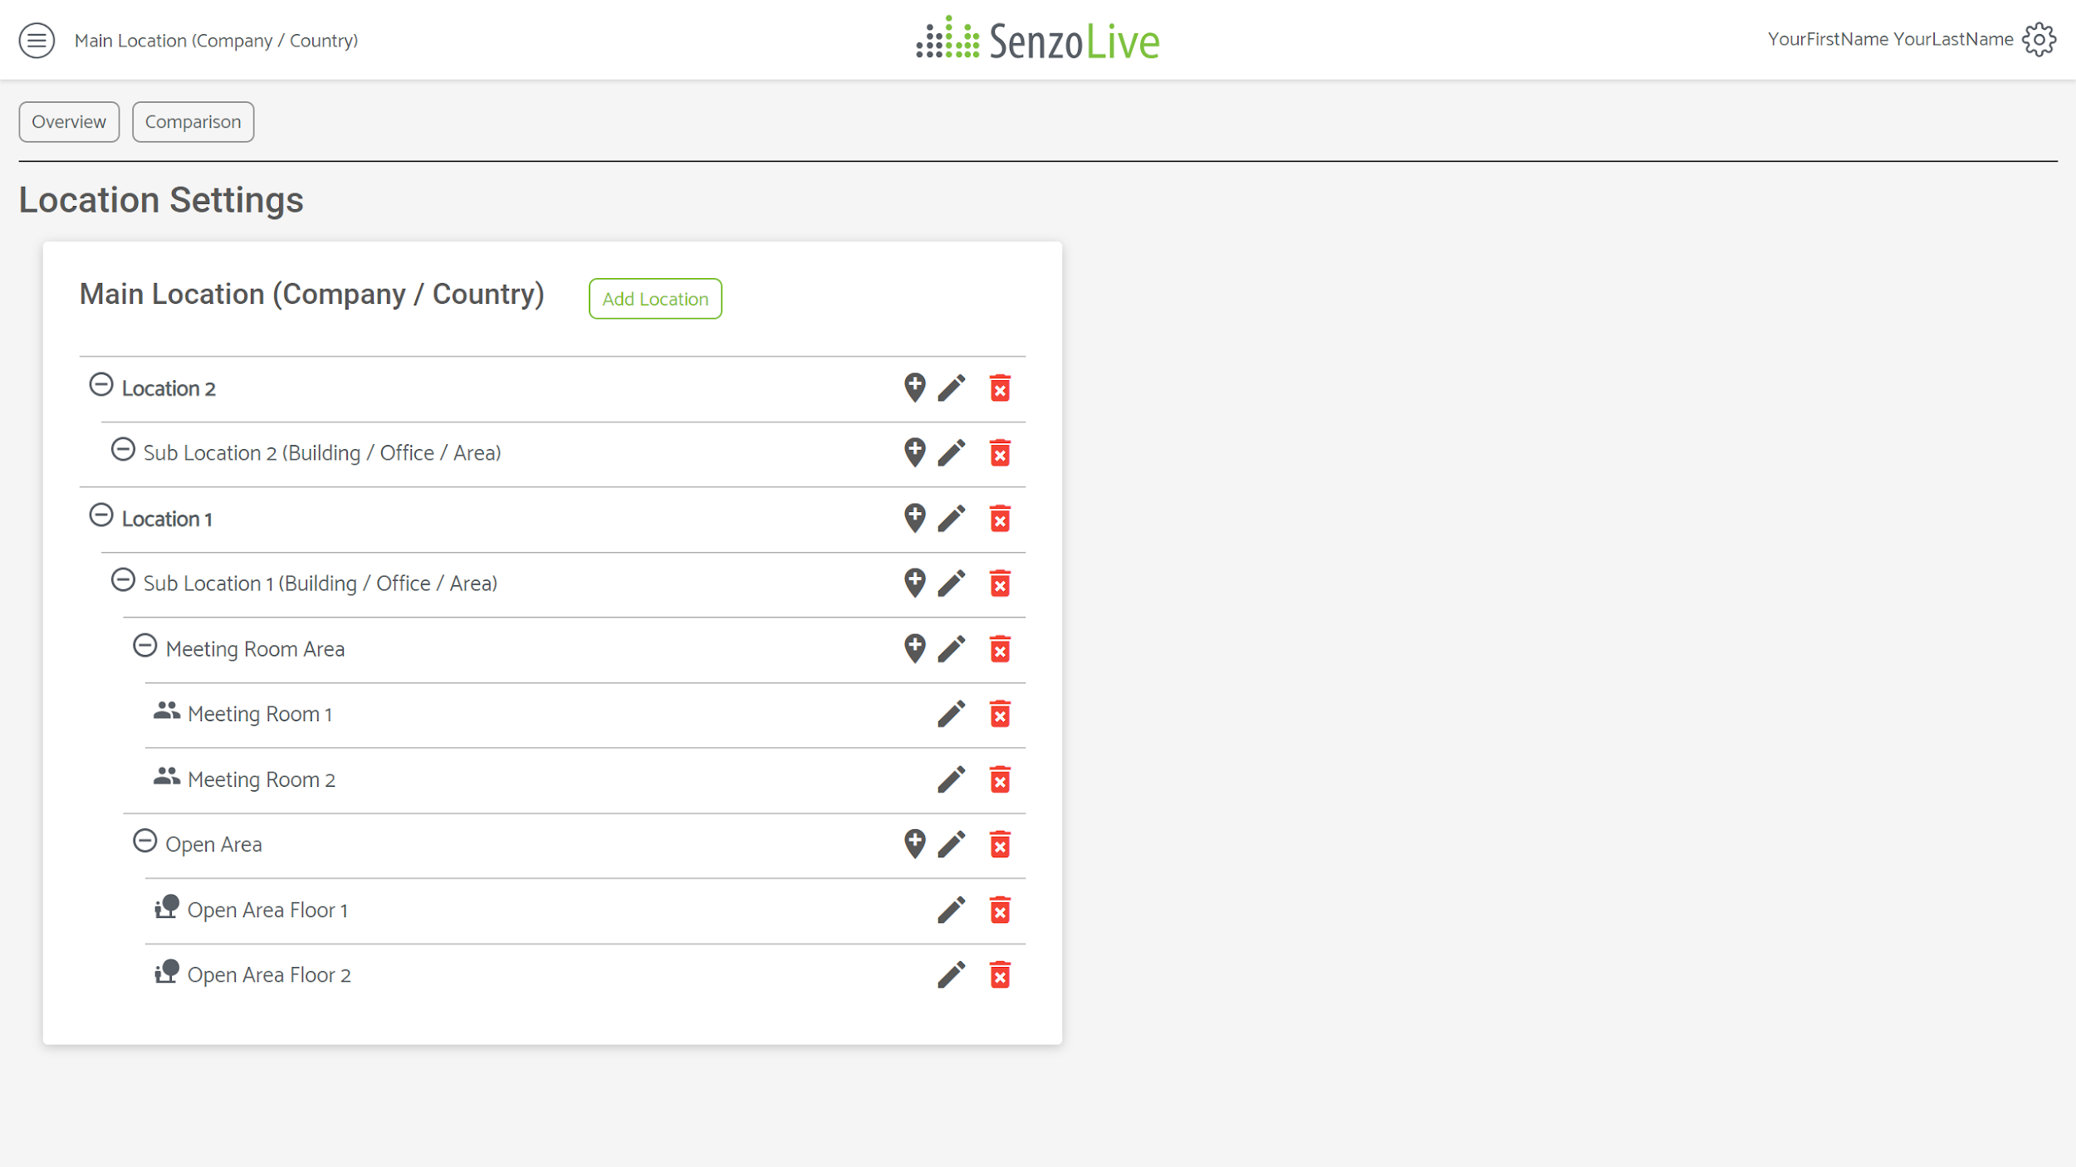Viewport: 2076px width, 1167px height.
Task: Edit Open Area Floor 2
Action: click(x=952, y=974)
